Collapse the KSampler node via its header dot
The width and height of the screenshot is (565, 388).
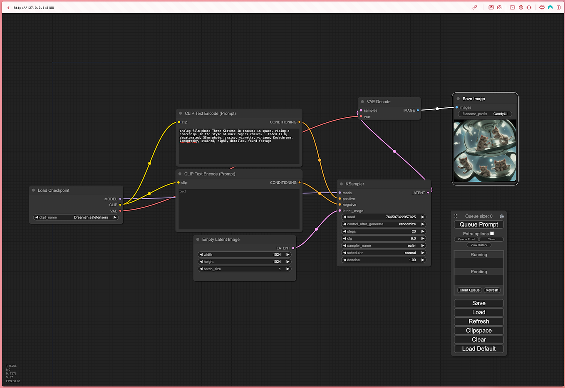click(342, 183)
